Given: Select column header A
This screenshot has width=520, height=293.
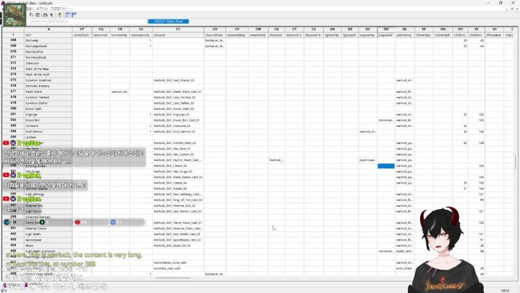Looking at the screenshot, I should (48, 29).
